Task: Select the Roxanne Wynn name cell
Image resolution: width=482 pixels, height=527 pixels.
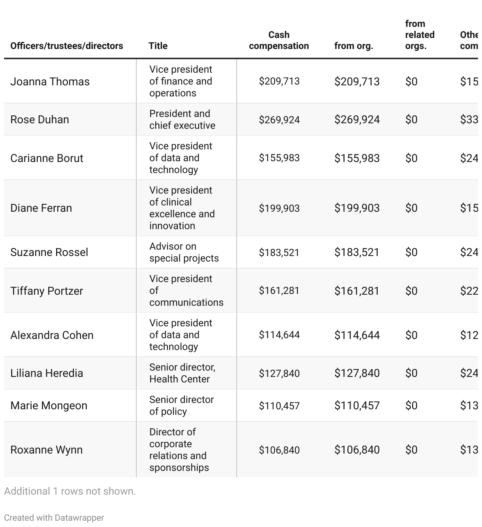Action: pos(46,450)
